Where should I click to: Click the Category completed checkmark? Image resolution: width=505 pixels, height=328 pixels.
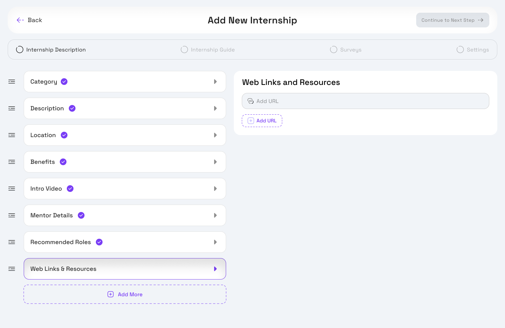(64, 82)
